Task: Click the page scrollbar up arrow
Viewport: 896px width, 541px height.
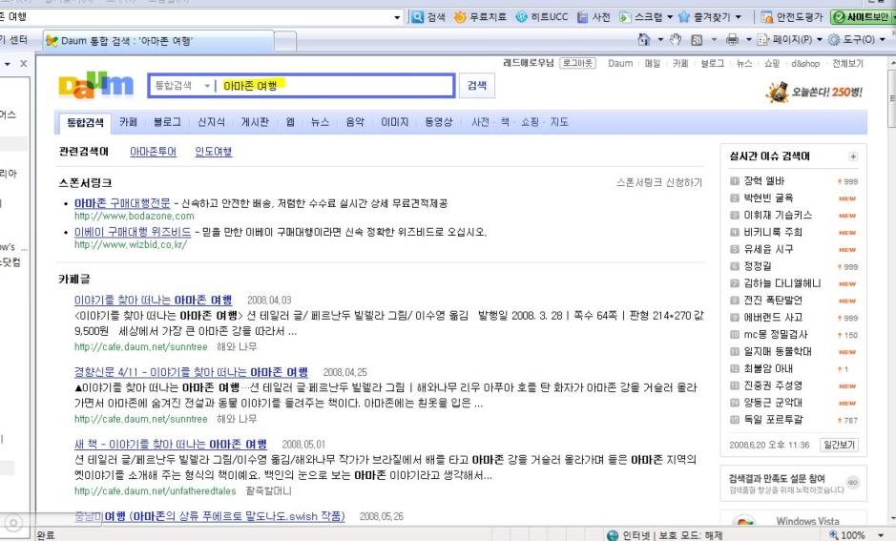Action: point(891,62)
